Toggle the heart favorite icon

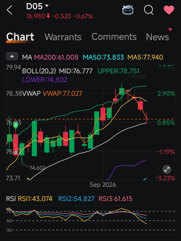(169, 10)
